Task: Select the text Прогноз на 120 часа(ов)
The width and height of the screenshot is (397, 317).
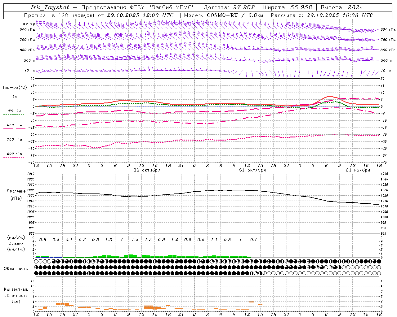Action: (x=59, y=15)
